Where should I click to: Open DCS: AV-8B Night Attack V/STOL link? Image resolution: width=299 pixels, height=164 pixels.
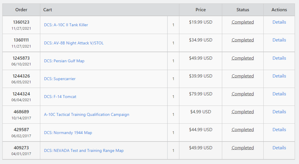74,43
